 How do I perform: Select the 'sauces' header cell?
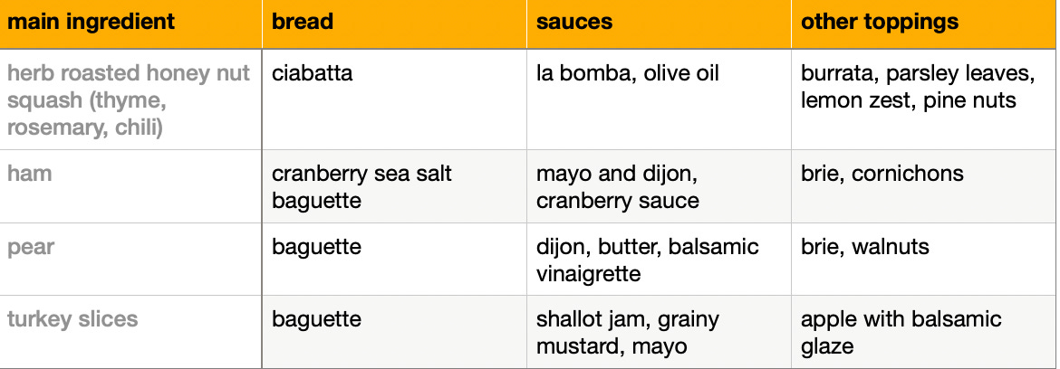pos(660,24)
